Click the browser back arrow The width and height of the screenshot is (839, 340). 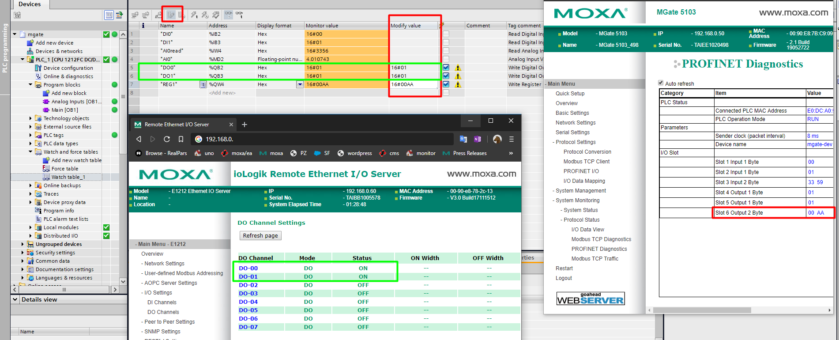(139, 139)
